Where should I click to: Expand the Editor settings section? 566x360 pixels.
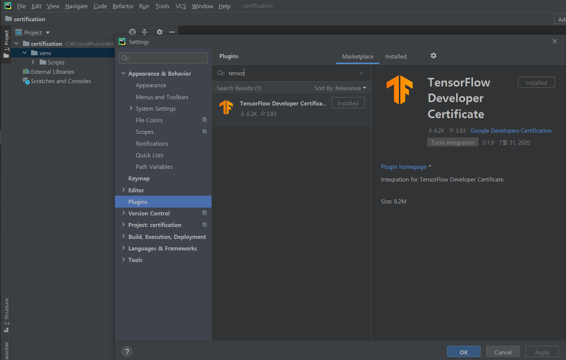point(123,190)
